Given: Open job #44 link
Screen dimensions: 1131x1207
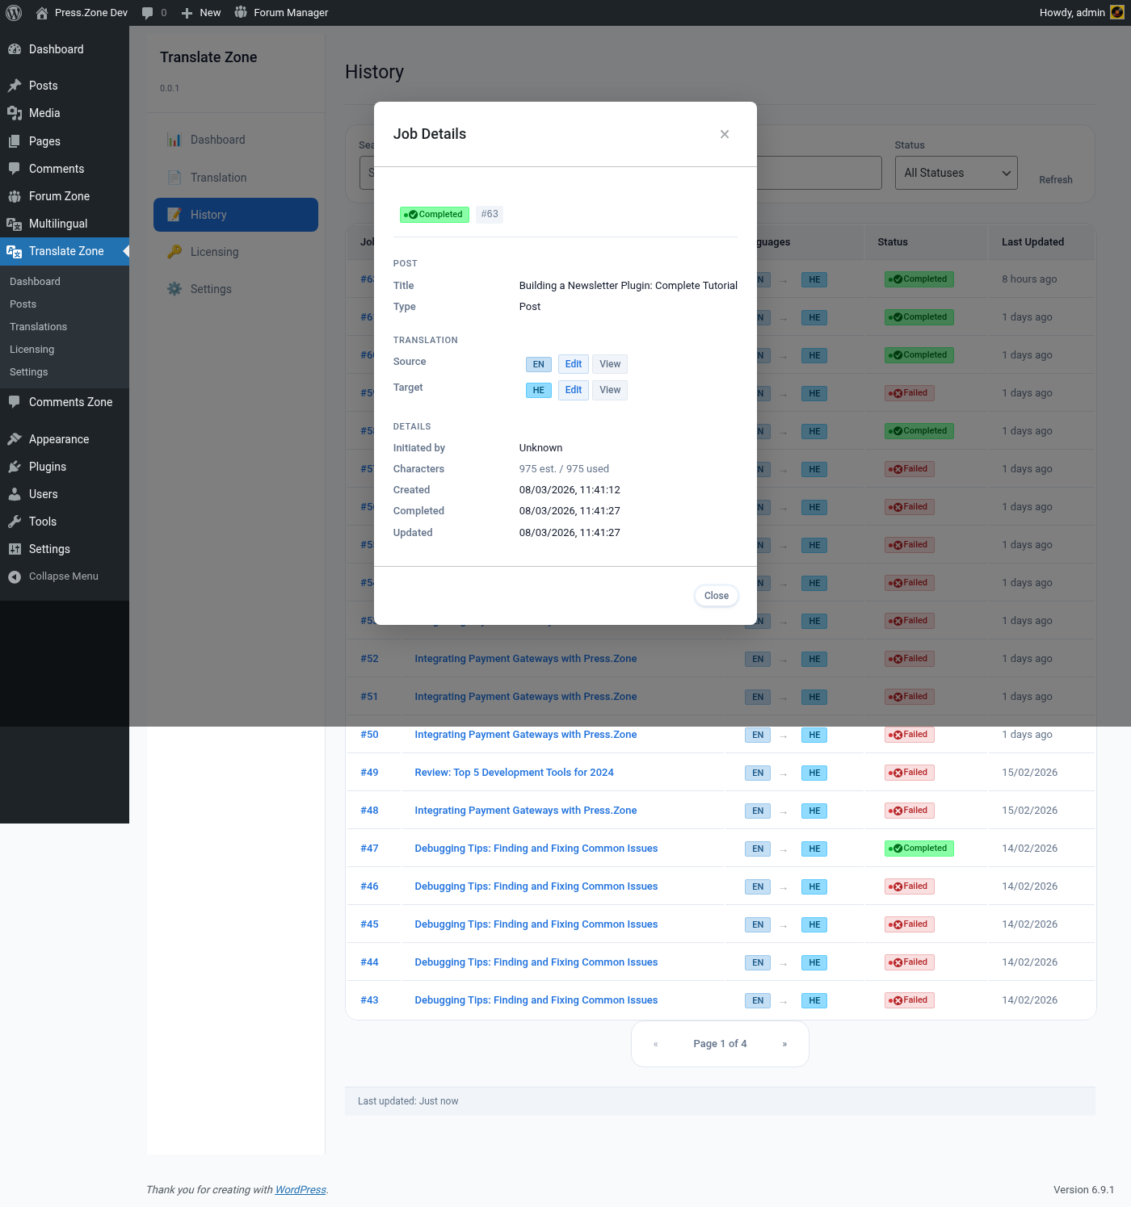Looking at the screenshot, I should (x=369, y=962).
